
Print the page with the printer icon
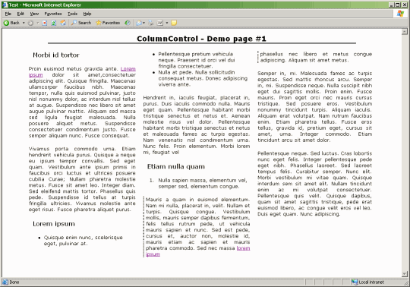151,23
